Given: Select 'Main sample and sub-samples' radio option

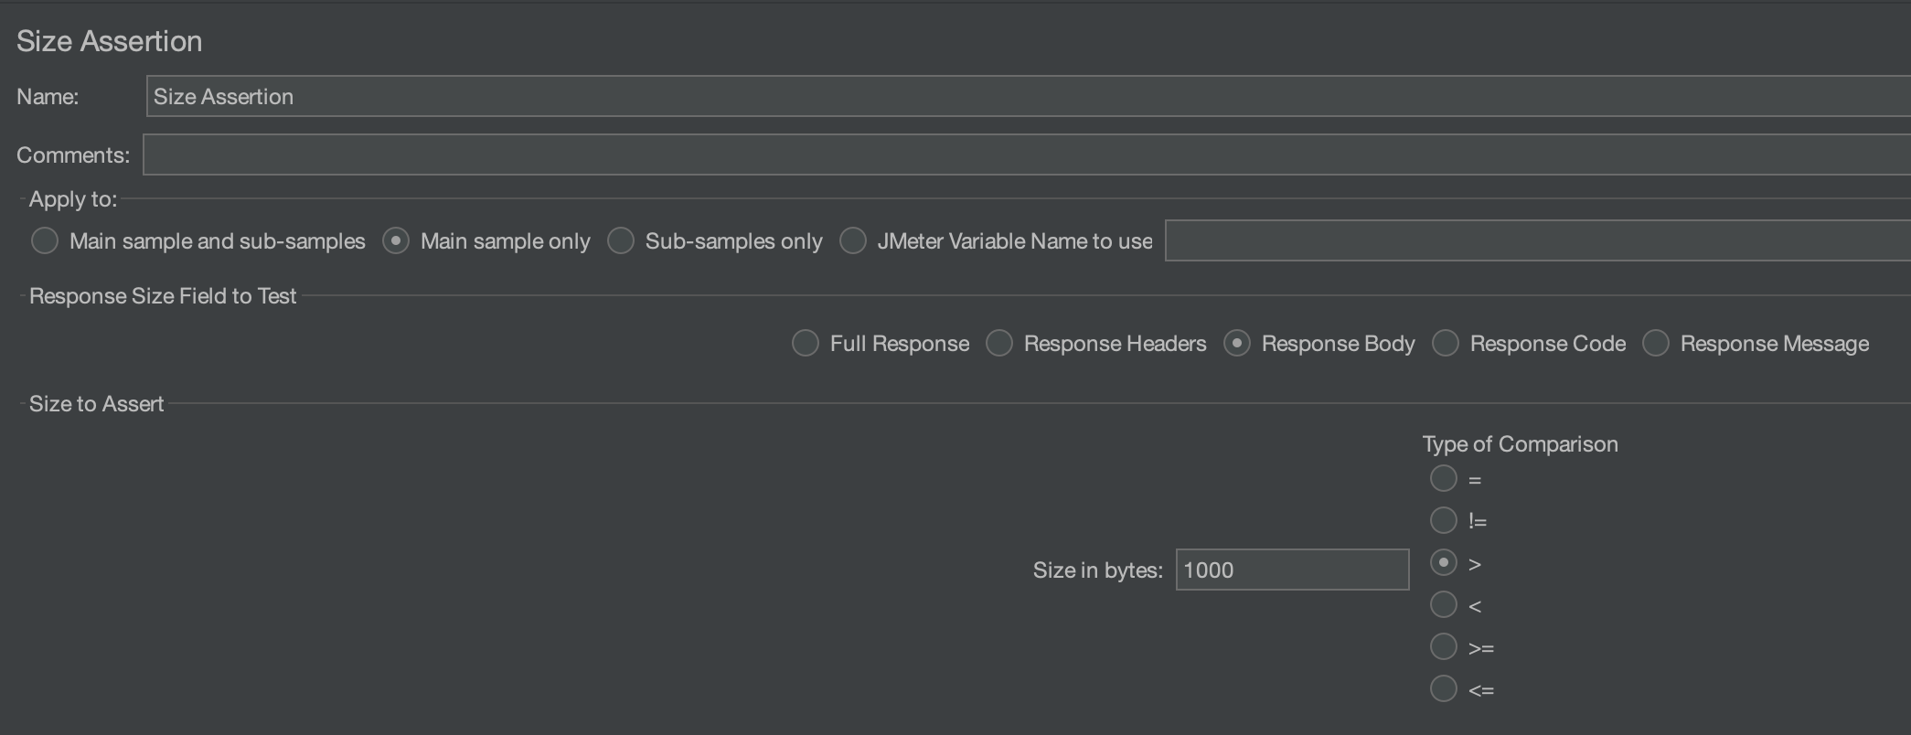Looking at the screenshot, I should (x=45, y=241).
